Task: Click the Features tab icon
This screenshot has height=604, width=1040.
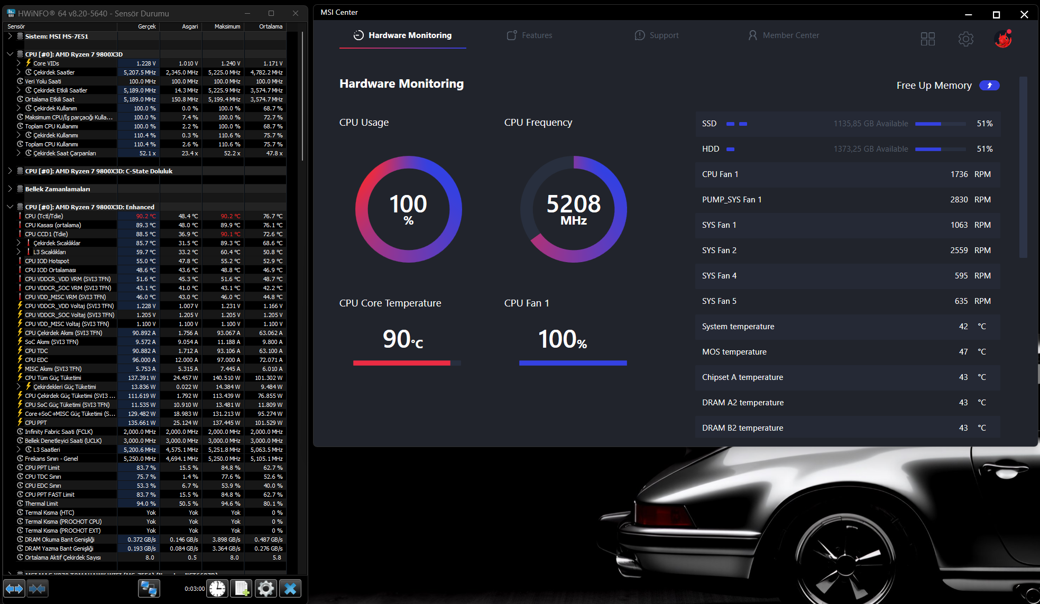Action: 512,35
